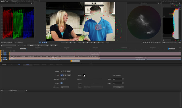This screenshot has width=182, height=108.
Task: Click the Clear button in Edit row
Action: tap(69, 75)
